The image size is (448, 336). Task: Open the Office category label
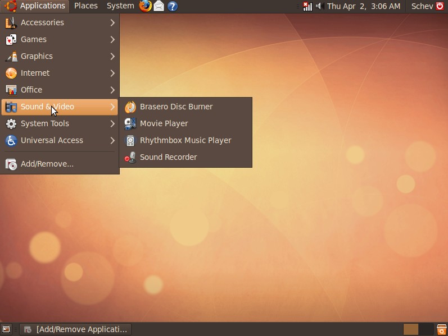tap(31, 90)
